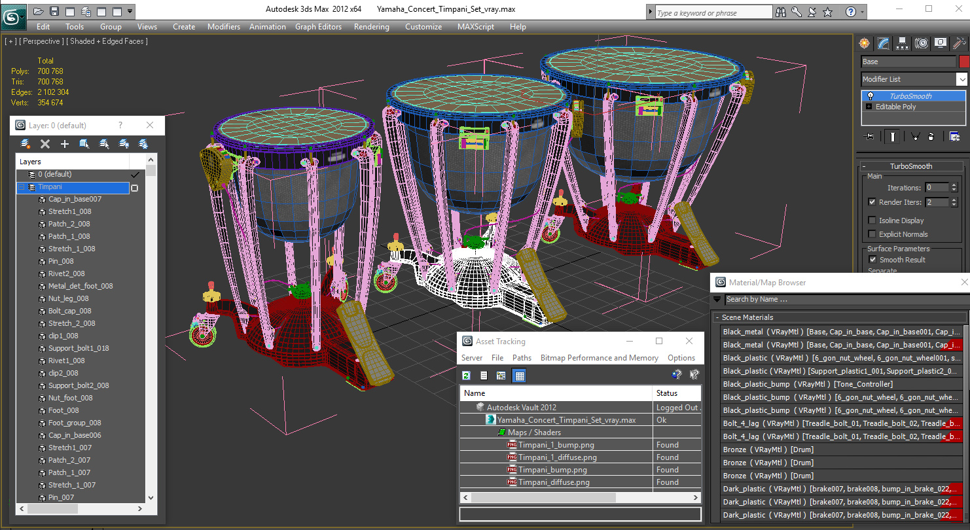Increment the Iterations spinner
Screen dimensions: 970x530
[954, 185]
